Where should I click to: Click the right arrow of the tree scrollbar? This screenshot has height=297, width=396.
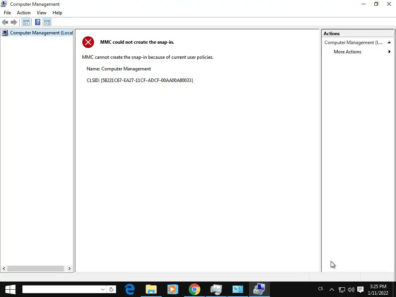coord(70,269)
